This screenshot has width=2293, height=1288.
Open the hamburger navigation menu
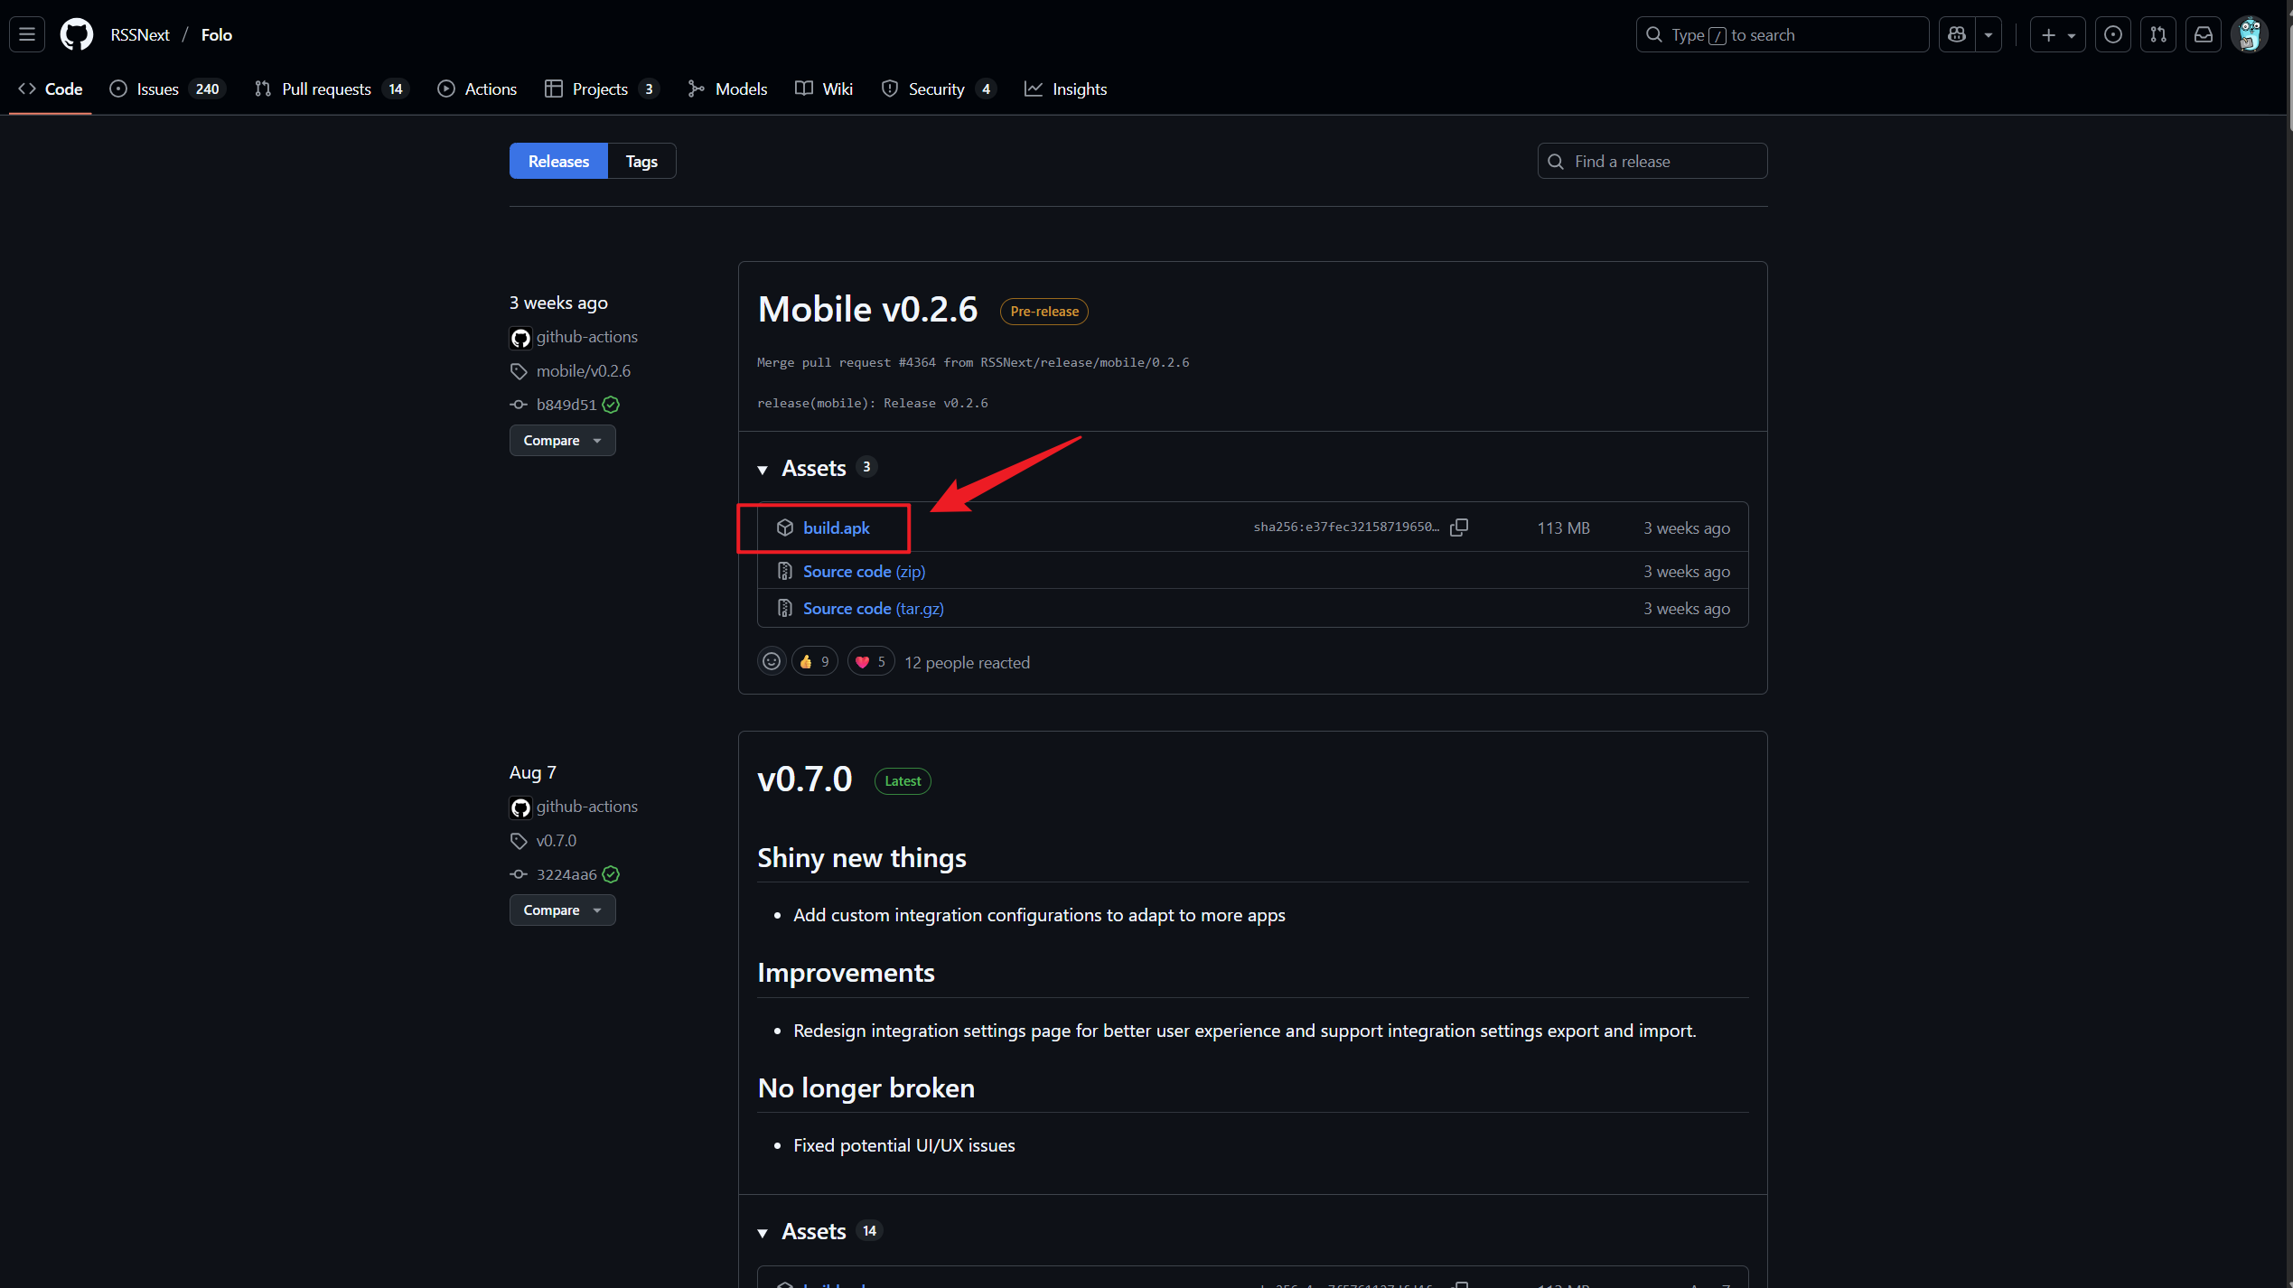click(27, 34)
